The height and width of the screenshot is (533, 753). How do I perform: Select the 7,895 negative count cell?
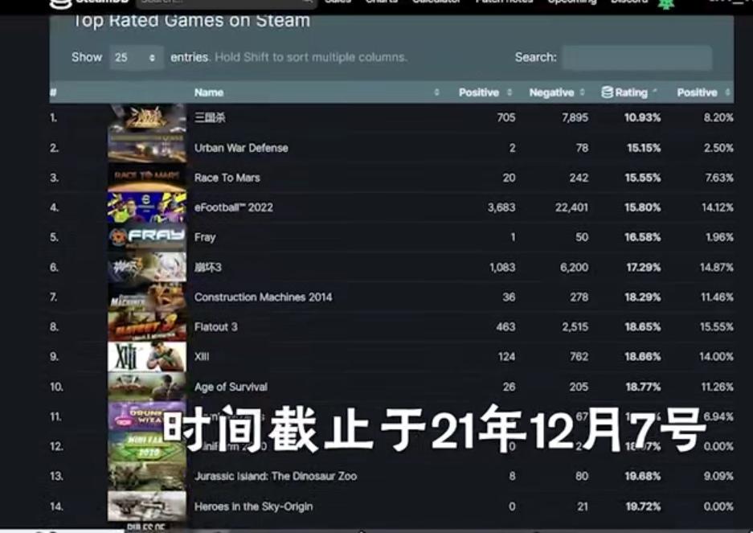pos(575,117)
